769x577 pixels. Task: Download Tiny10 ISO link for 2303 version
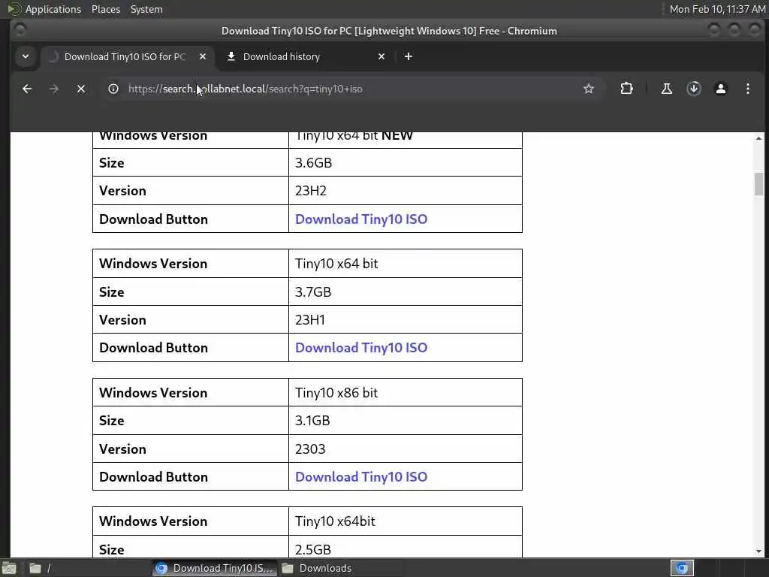coord(361,477)
